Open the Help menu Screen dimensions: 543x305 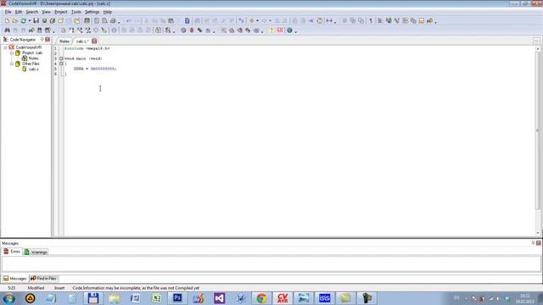tap(108, 12)
